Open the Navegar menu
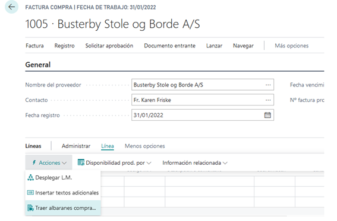The width and height of the screenshot is (337, 221). [243, 46]
